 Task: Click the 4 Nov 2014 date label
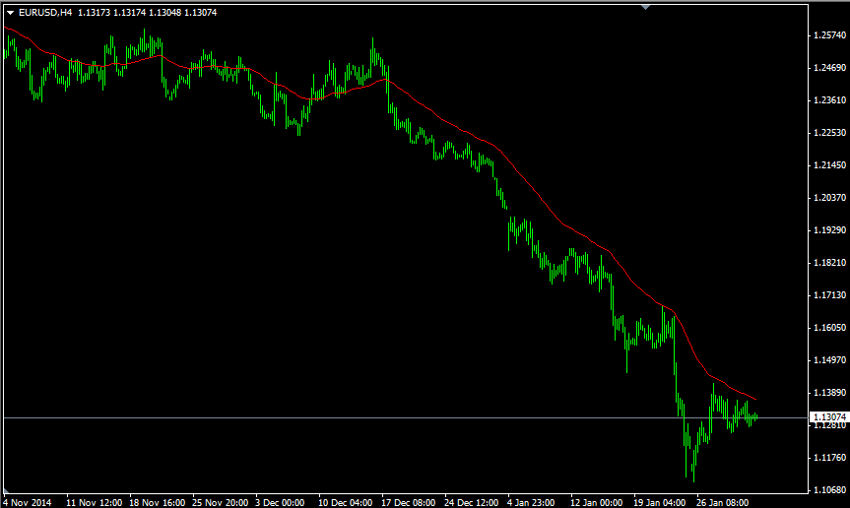tap(28, 502)
